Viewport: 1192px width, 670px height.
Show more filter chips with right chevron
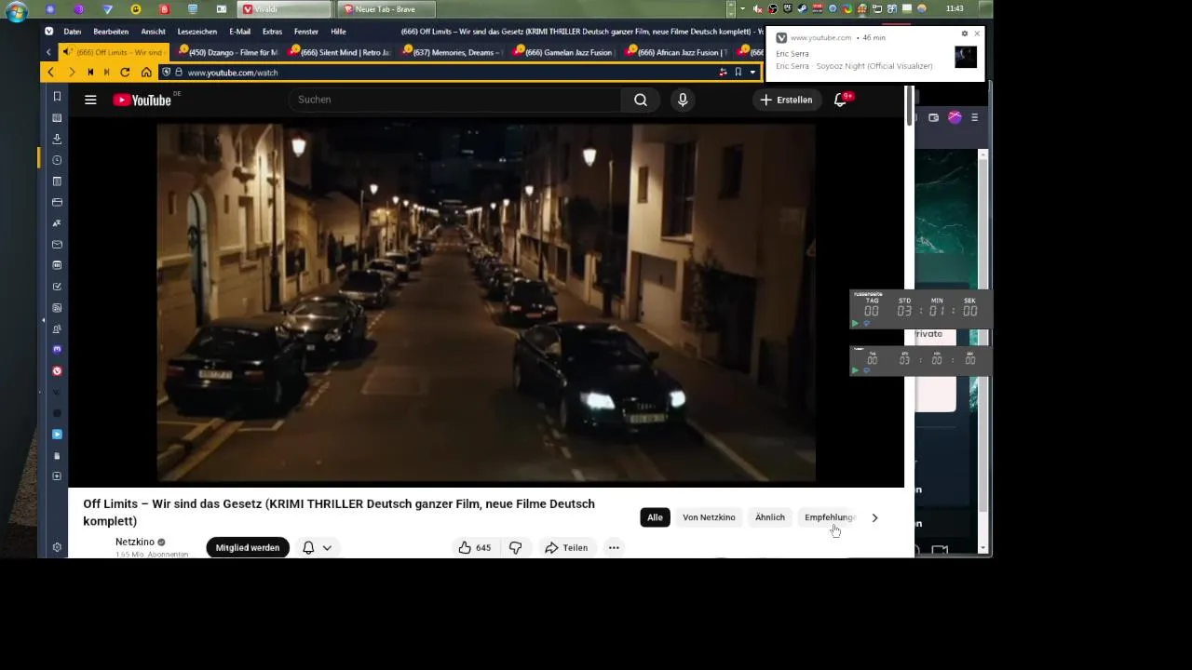point(874,517)
